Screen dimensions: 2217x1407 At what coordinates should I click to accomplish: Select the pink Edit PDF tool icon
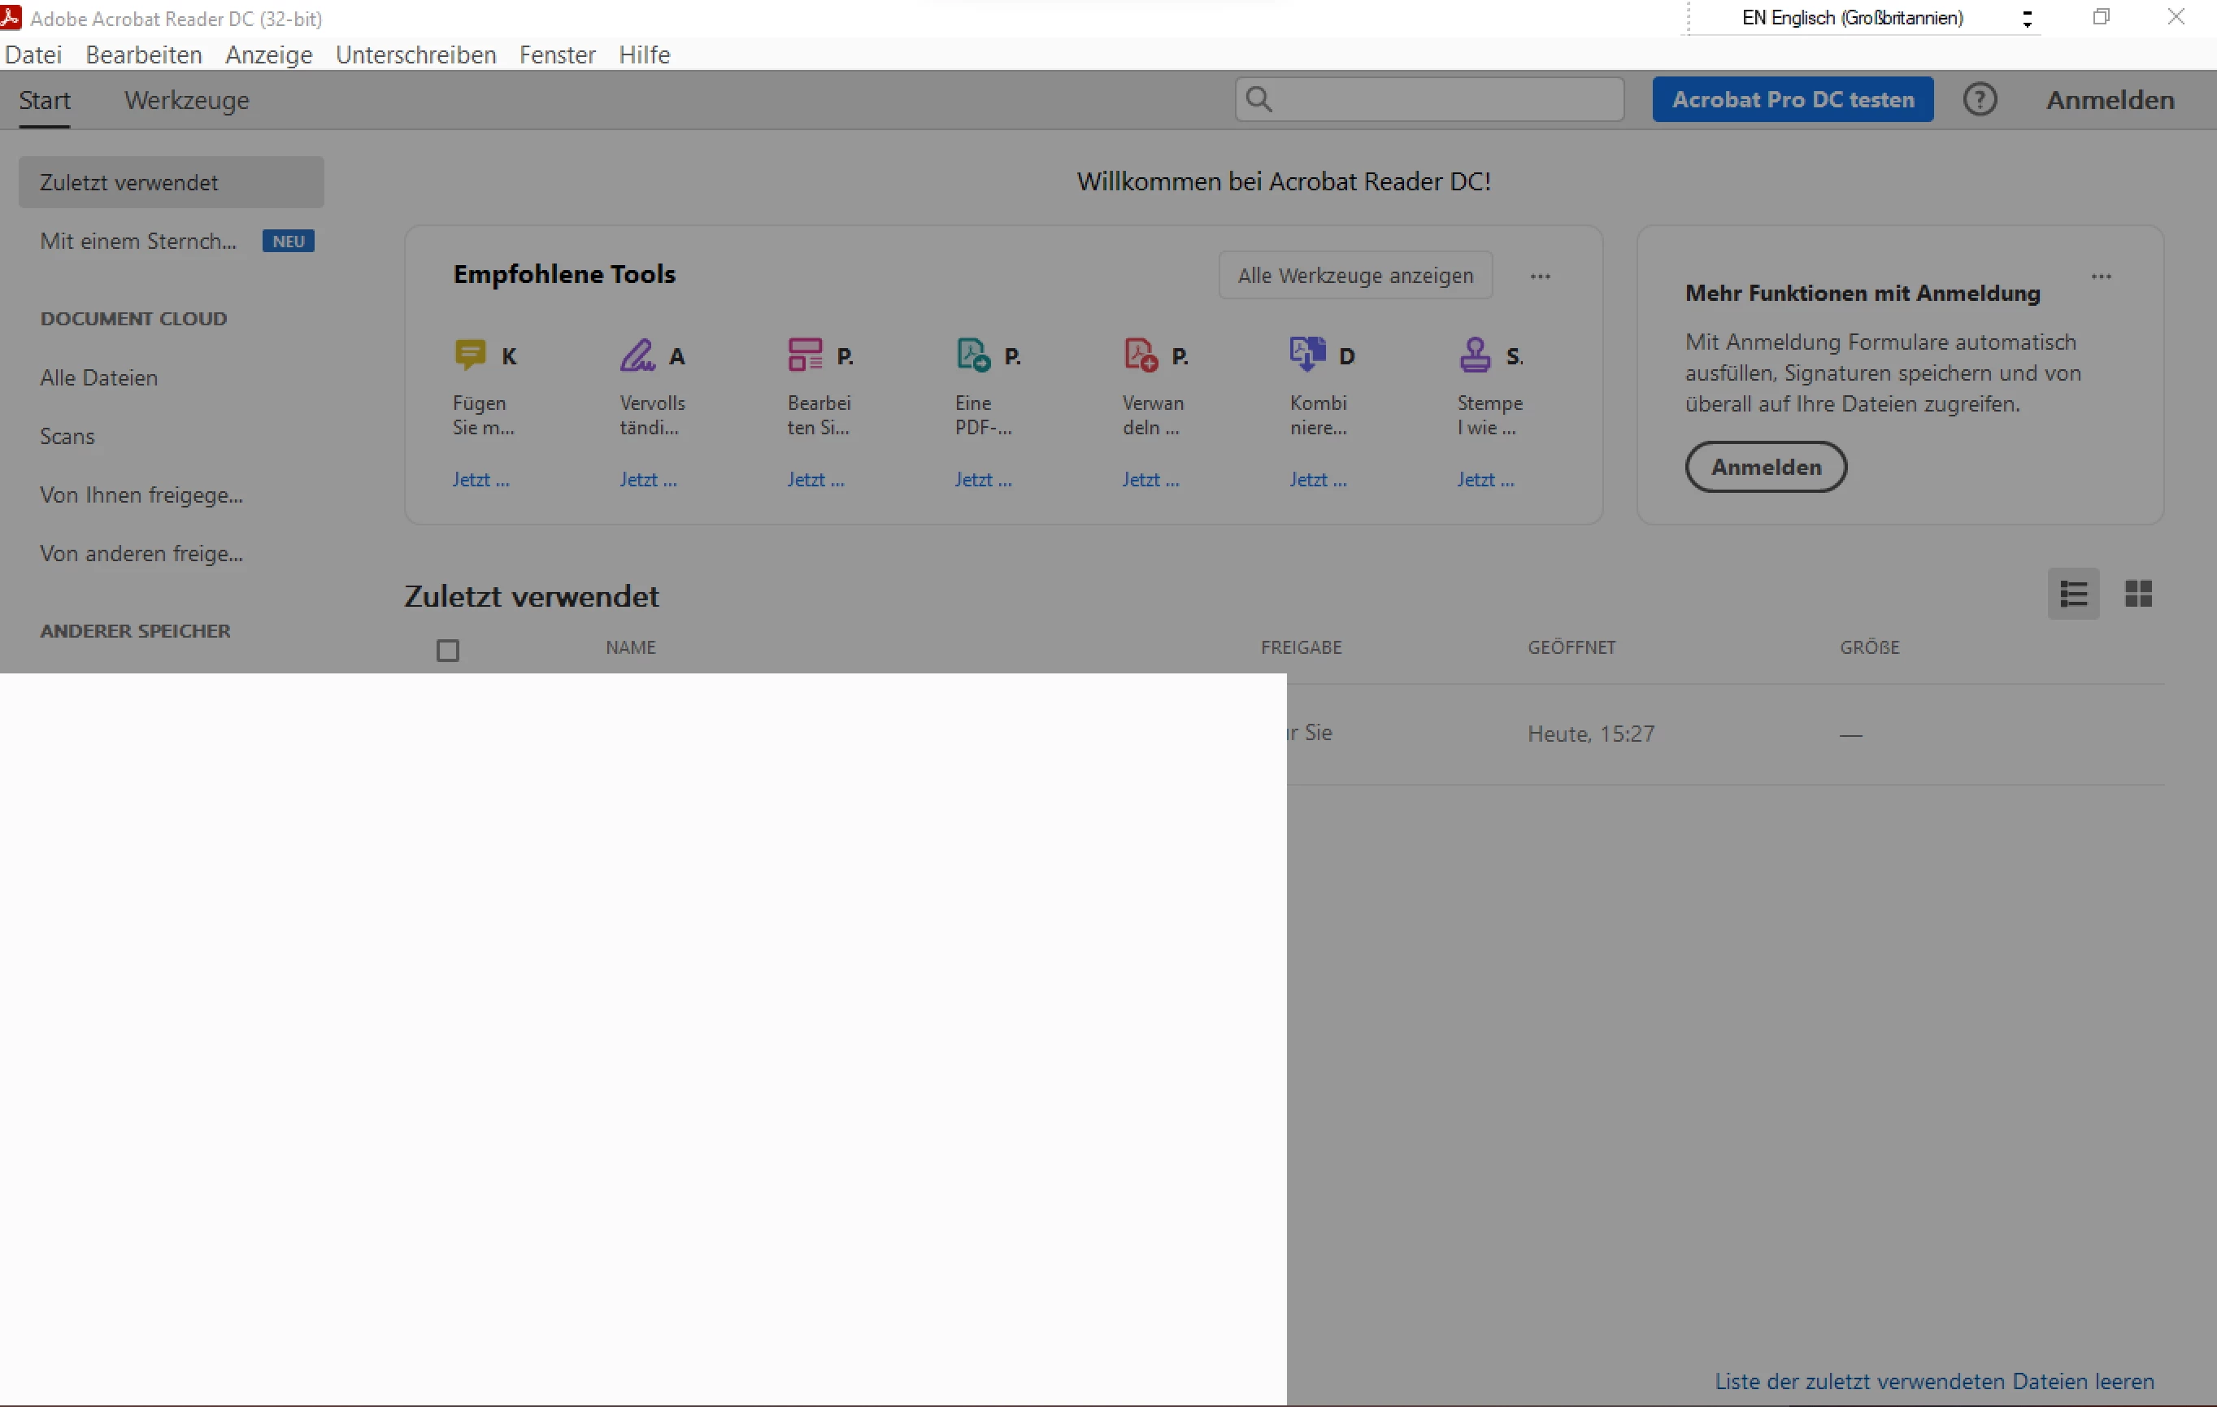pyautogui.click(x=805, y=355)
